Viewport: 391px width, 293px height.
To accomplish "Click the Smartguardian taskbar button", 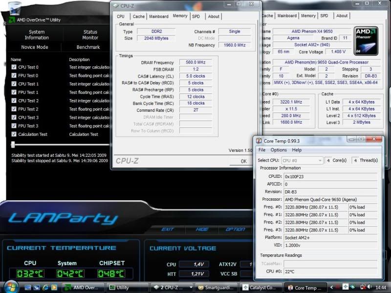I will [x=216, y=288].
